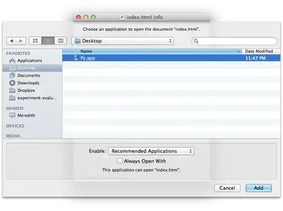The width and height of the screenshot is (283, 211).
Task: Open the Desktop location dropdown
Action: point(123,41)
